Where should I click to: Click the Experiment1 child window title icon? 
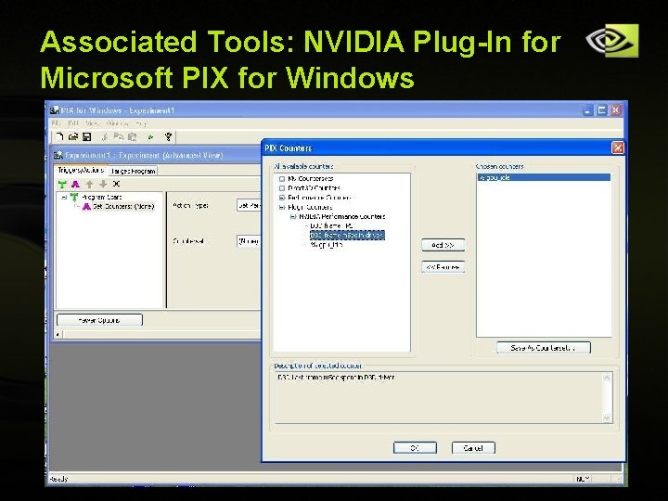coord(58,155)
